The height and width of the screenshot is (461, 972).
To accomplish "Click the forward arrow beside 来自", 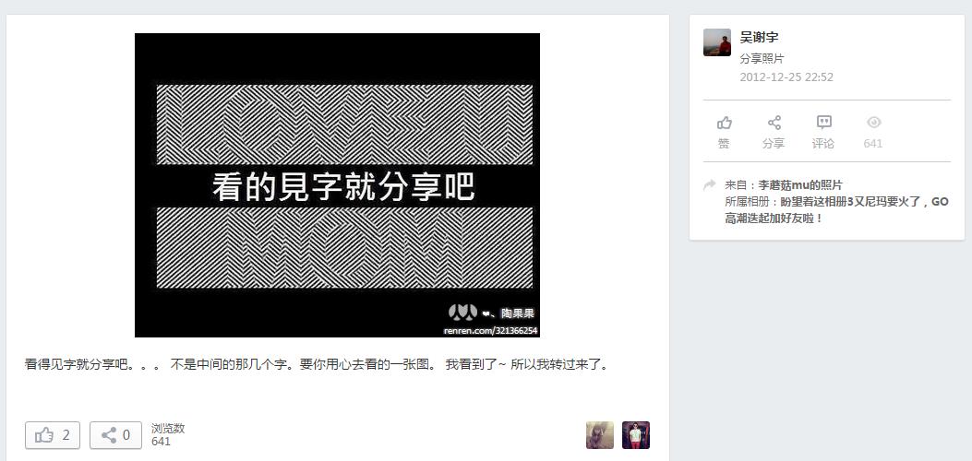I will pyautogui.click(x=710, y=184).
